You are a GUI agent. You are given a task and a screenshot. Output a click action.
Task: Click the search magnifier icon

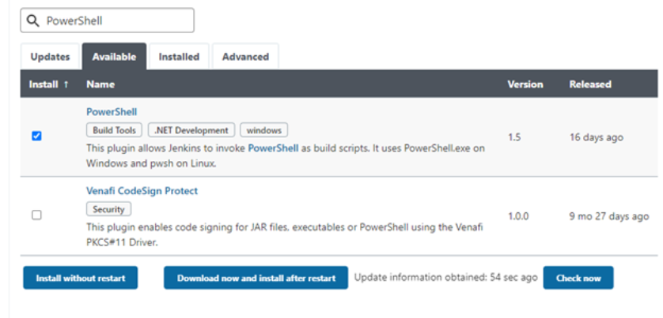[x=32, y=21]
